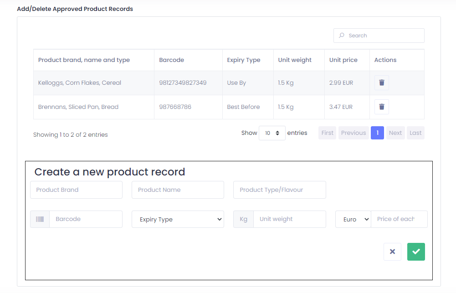This screenshot has height=293, width=456.
Task: Click the search magnifier icon
Action: click(342, 35)
